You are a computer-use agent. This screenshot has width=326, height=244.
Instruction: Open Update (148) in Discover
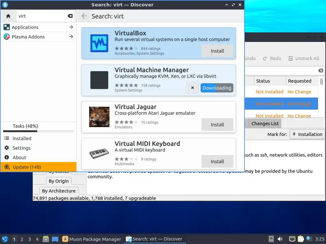click(39, 167)
